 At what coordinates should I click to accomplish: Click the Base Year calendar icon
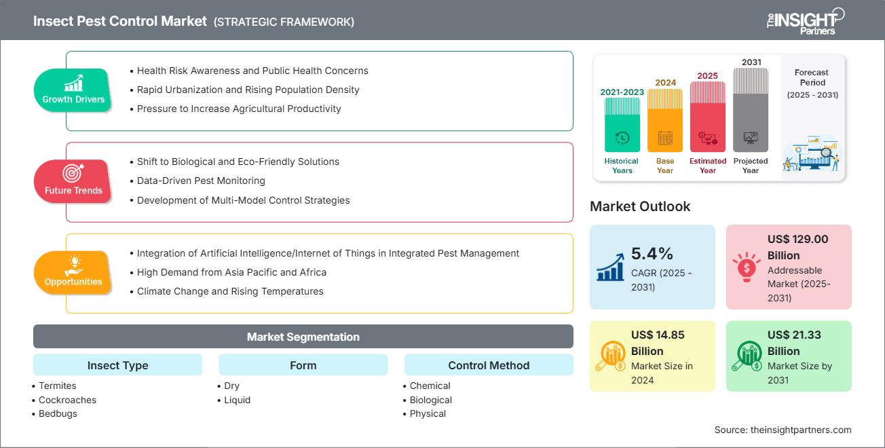(x=665, y=138)
